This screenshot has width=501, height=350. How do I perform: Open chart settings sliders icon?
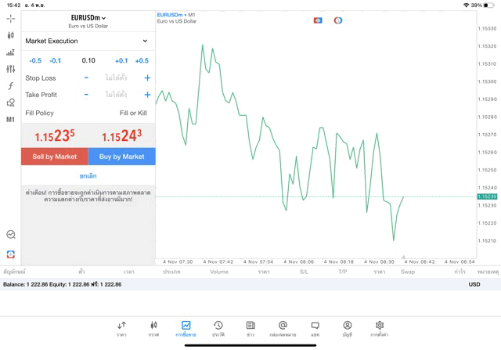[x=10, y=69]
